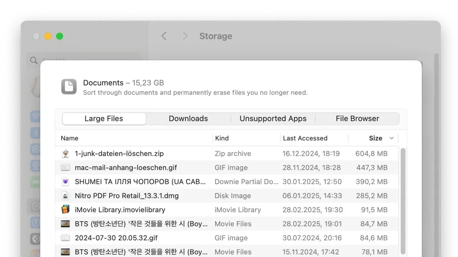Click the search magnifier icon in the sidebar
458x257 pixels.
click(x=34, y=60)
